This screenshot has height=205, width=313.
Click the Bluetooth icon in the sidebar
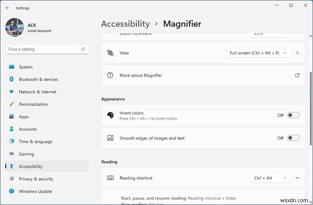pos(12,79)
